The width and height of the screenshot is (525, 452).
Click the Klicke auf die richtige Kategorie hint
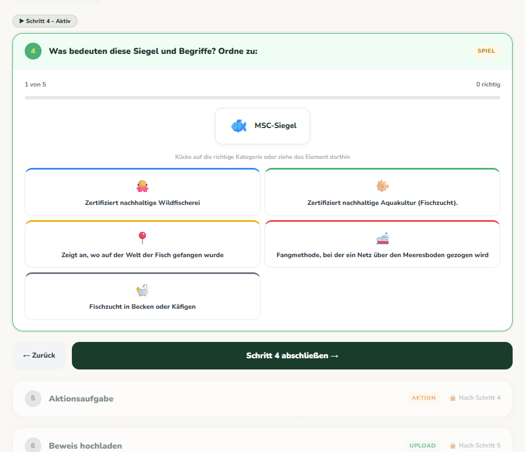click(x=263, y=157)
